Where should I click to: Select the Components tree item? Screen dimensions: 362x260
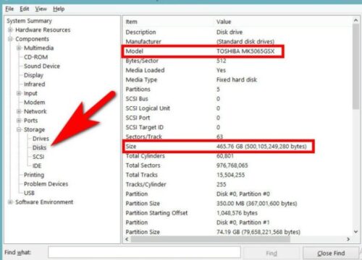(32, 39)
